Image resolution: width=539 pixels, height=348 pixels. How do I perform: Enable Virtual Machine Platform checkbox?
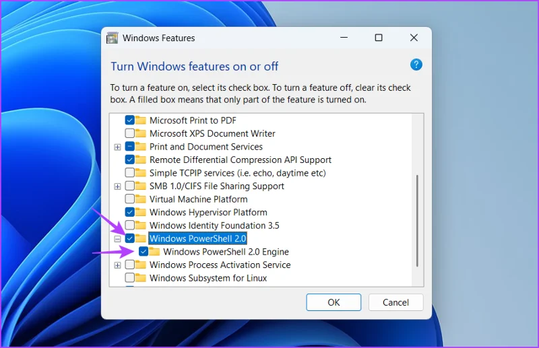click(129, 199)
